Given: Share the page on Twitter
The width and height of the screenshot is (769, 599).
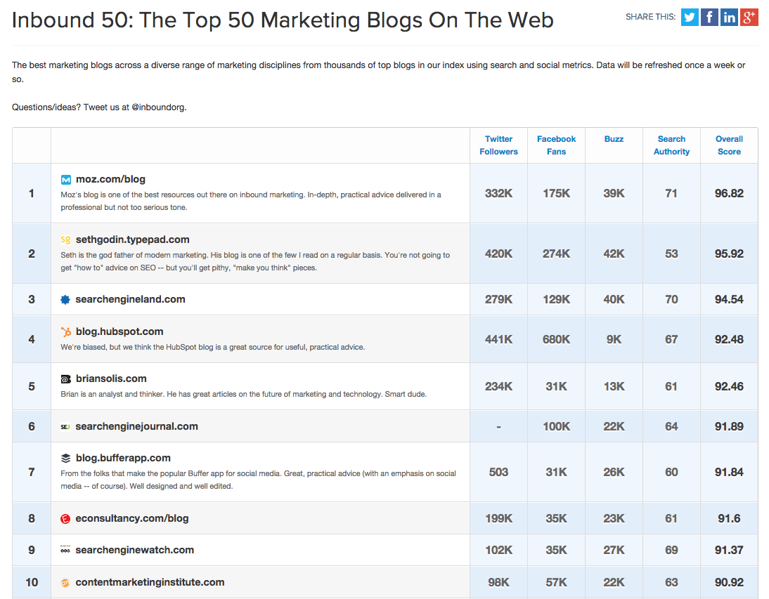Looking at the screenshot, I should pos(690,17).
